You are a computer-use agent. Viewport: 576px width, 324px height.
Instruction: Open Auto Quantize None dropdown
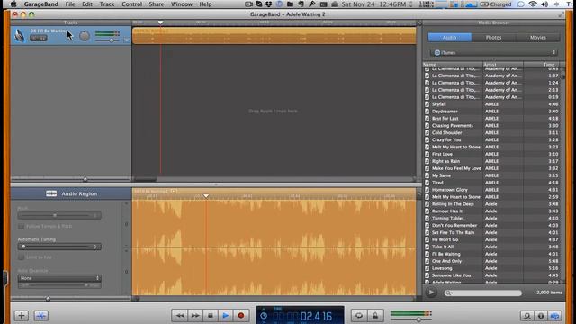coord(59,278)
